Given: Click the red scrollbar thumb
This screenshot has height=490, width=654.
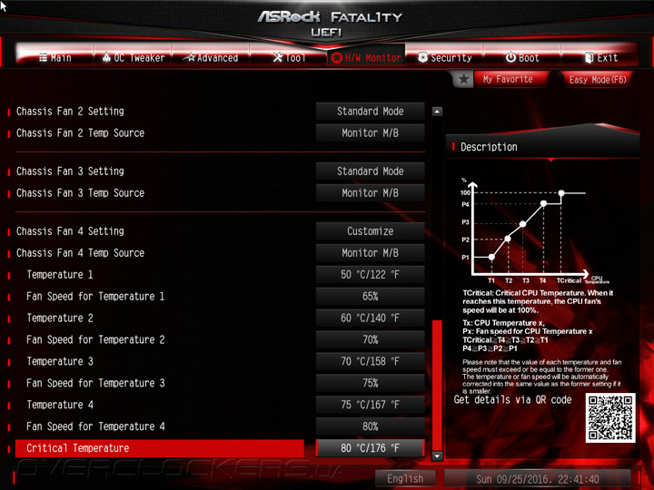Looking at the screenshot, I should click(x=437, y=385).
